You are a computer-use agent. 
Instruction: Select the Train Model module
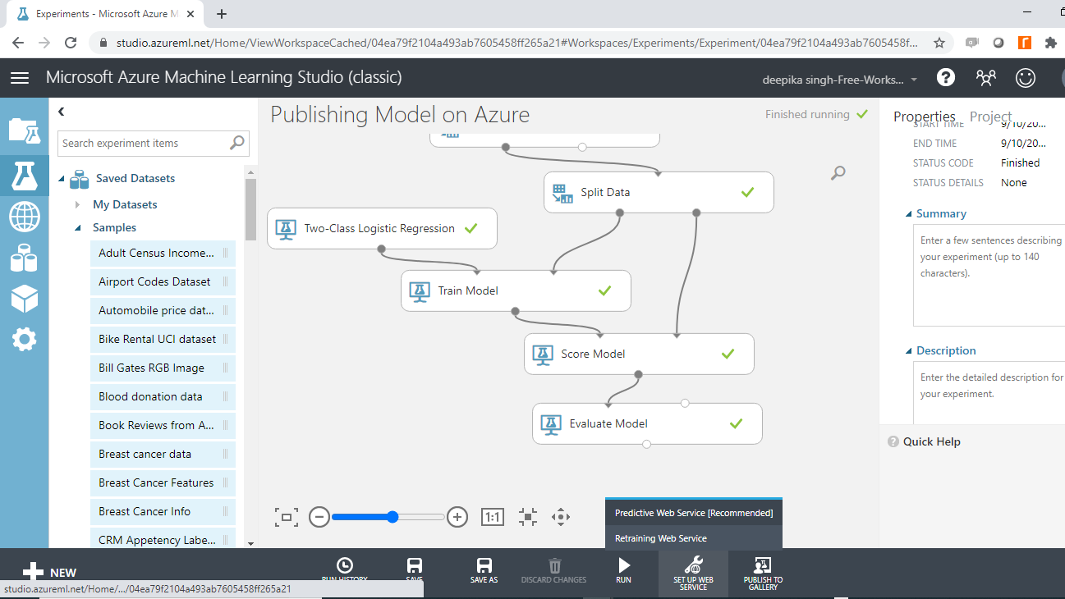(x=516, y=290)
